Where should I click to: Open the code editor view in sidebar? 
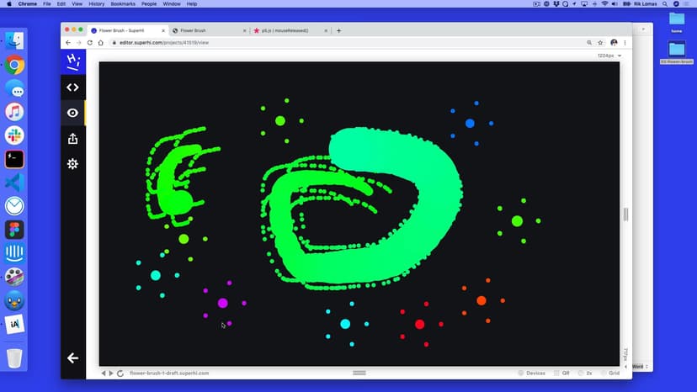coord(72,87)
